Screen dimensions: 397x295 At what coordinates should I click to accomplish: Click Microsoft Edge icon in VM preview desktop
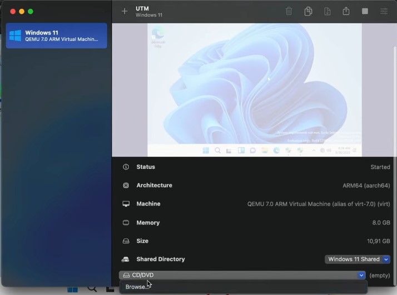pyautogui.click(x=158, y=37)
